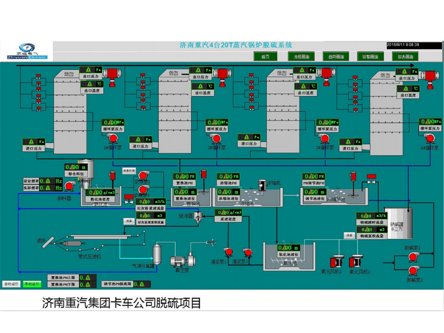Click the 石灰粉浆液流量 flow readout

(150, 202)
